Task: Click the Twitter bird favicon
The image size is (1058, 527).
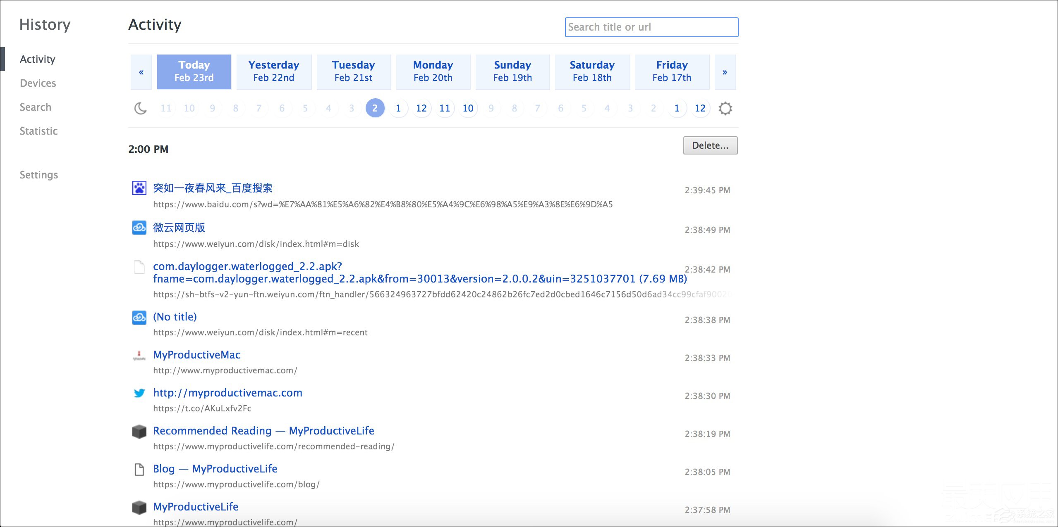Action: [139, 393]
